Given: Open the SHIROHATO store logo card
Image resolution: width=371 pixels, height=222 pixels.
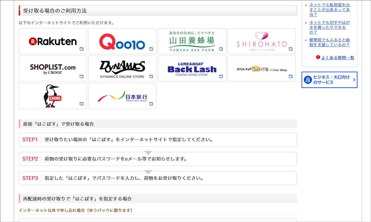Looking at the screenshot, I should click(x=262, y=41).
